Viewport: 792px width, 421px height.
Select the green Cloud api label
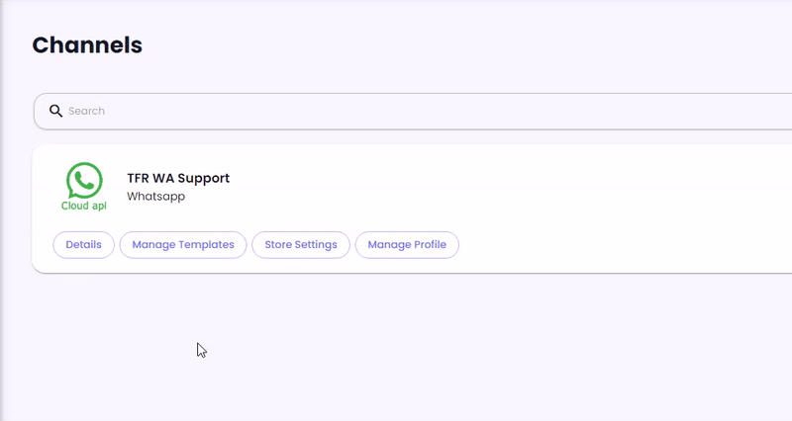(84, 206)
